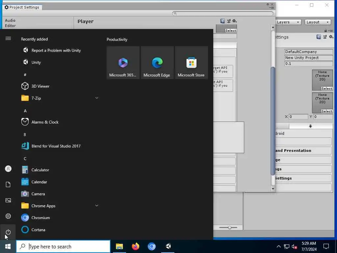Open the user account icon in Start
Image resolution: width=337 pixels, height=253 pixels.
tap(8, 169)
